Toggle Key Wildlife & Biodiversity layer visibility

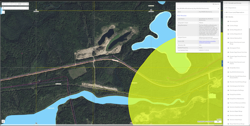click(x=228, y=72)
